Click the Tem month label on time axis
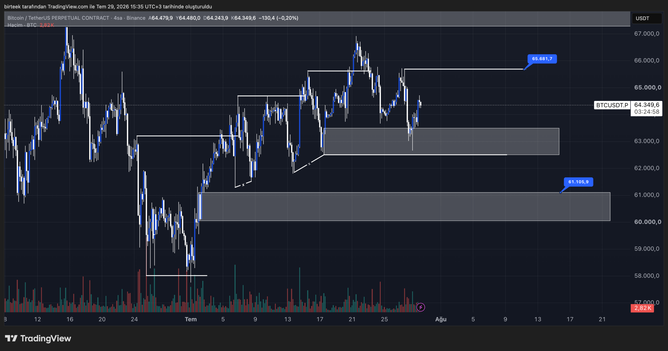The width and height of the screenshot is (668, 351). (191, 319)
